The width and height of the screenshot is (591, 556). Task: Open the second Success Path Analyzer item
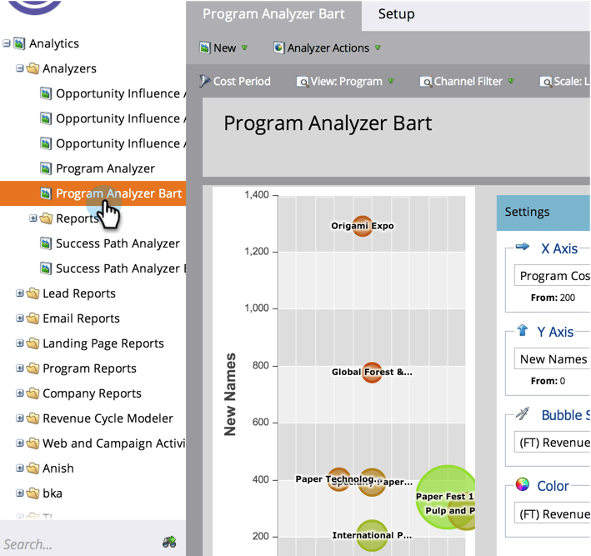121,268
